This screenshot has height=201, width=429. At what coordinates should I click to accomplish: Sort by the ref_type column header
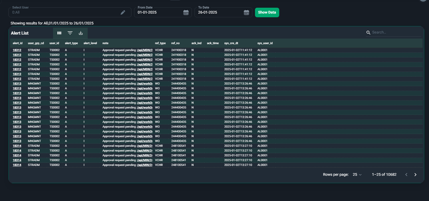click(160, 43)
